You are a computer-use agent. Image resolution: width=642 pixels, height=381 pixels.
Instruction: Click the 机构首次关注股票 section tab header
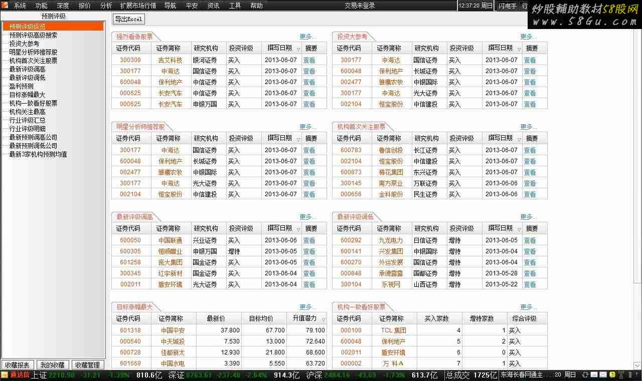click(x=361, y=127)
